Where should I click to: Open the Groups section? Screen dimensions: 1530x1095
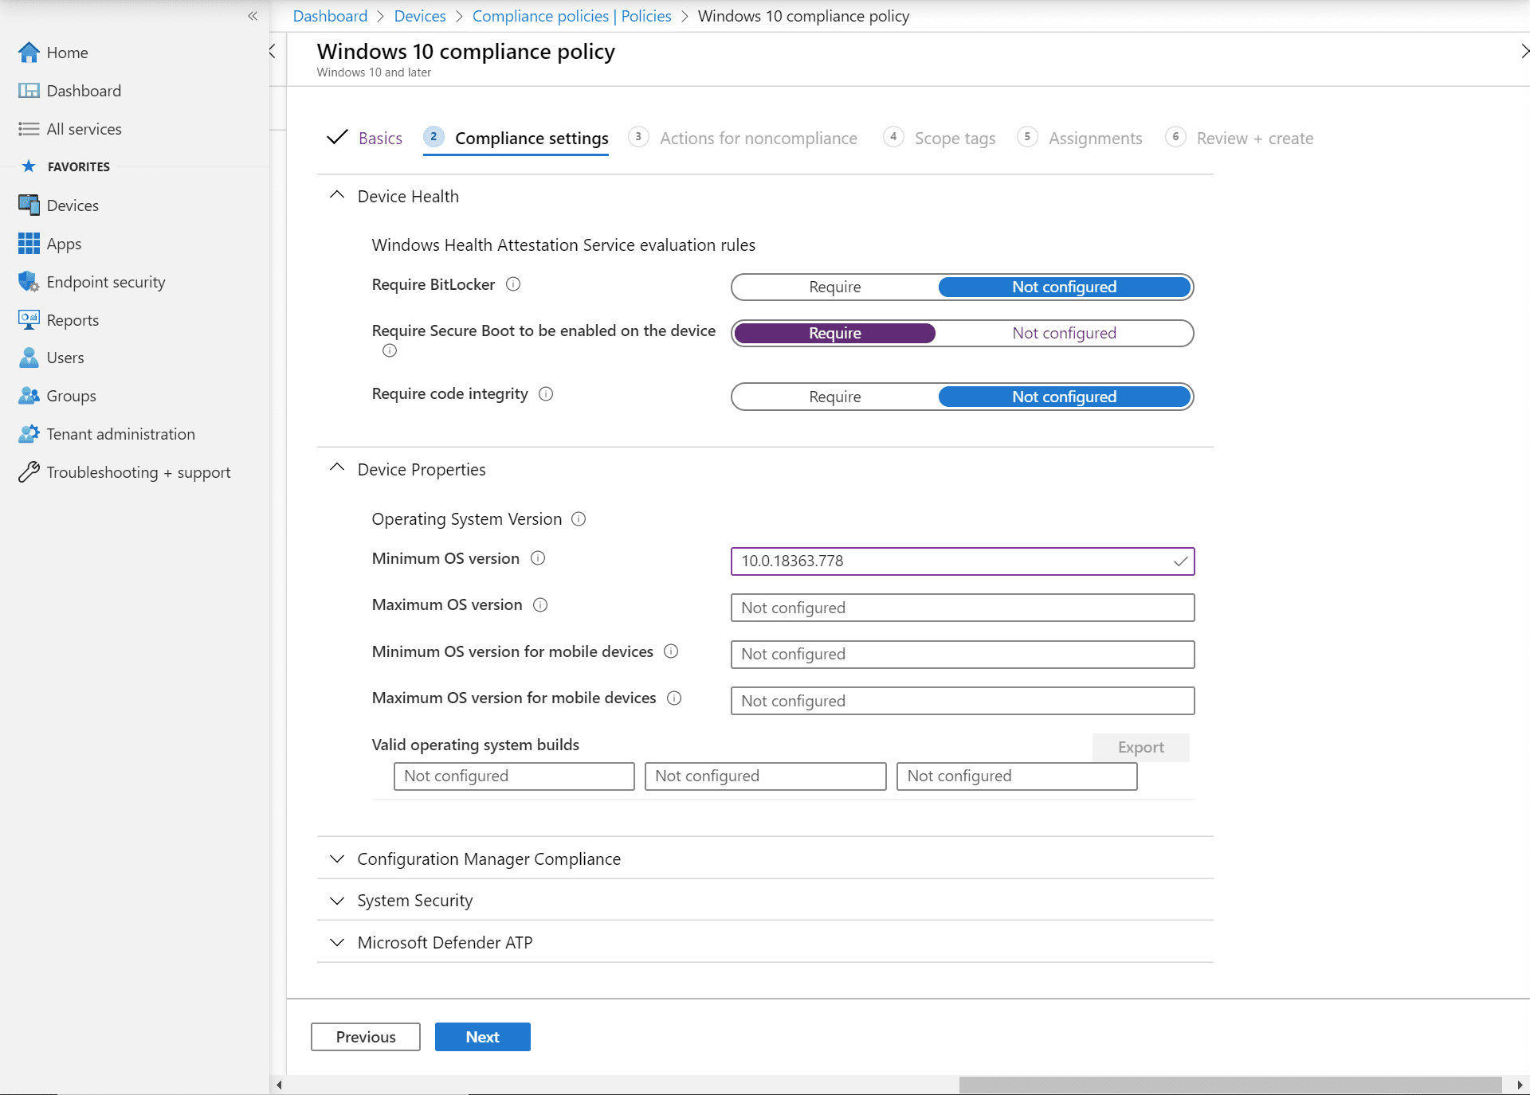tap(69, 396)
